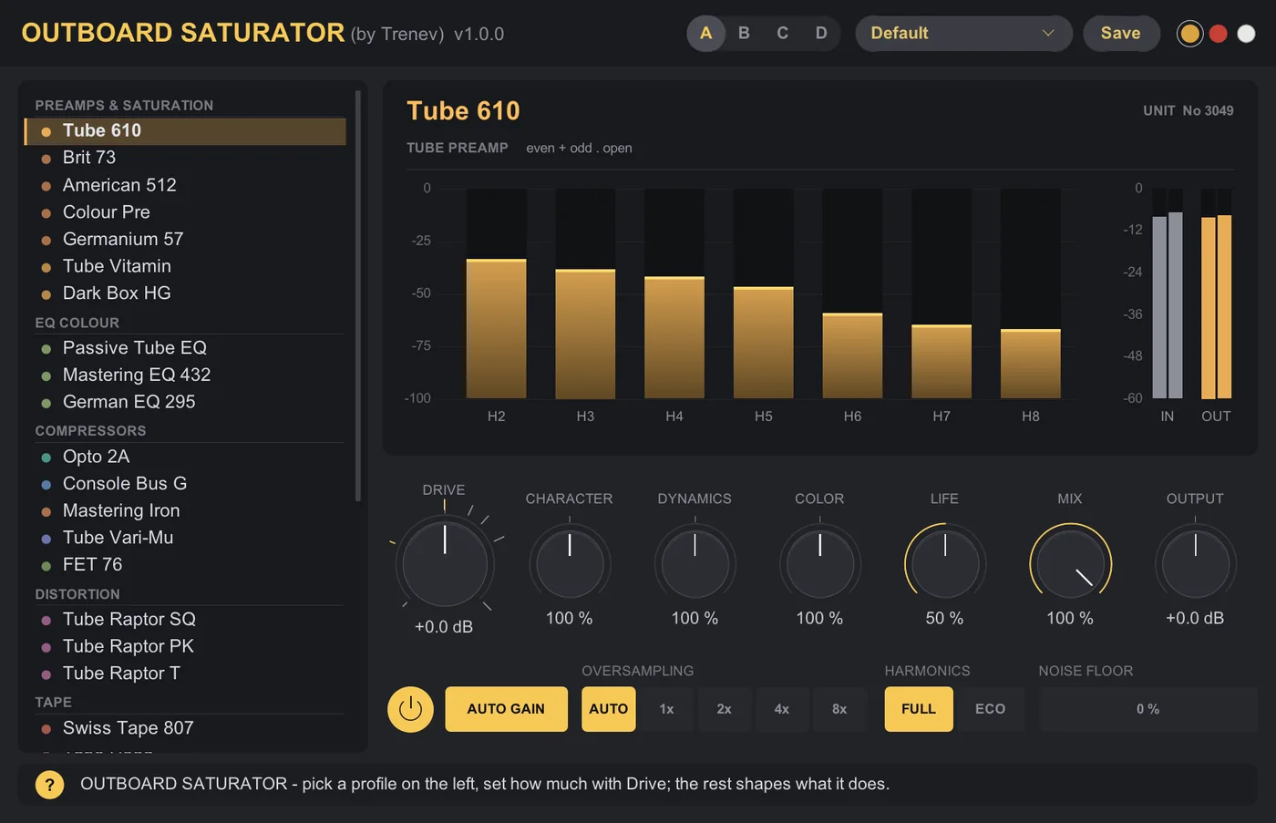Click the profile list scrollbar

tap(358, 295)
